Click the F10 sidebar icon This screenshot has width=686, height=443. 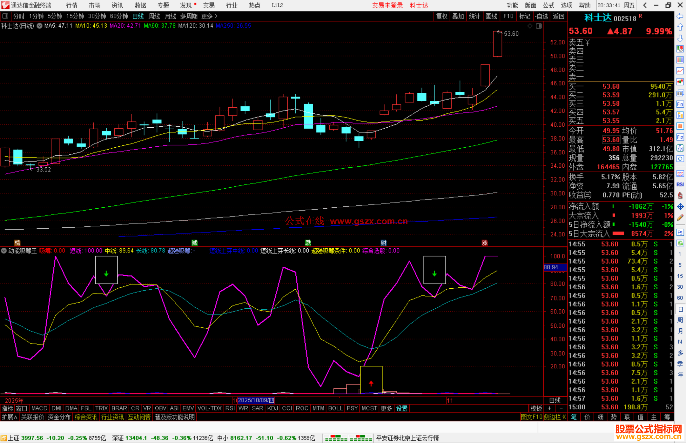point(680,104)
